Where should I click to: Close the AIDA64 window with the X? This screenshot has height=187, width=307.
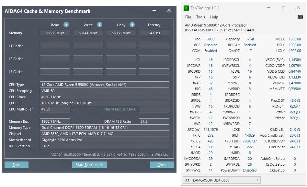pos(169,11)
